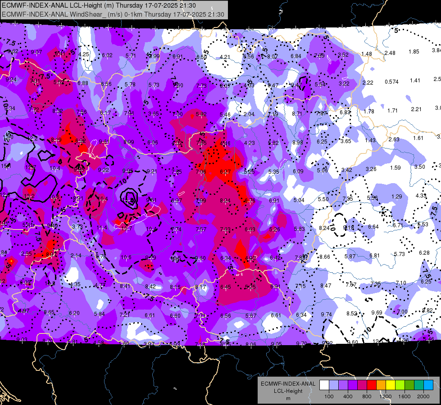Click the wind shear value 0.574

tap(392, 82)
